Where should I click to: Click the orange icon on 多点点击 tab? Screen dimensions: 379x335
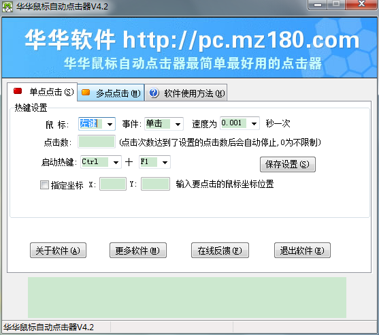(x=86, y=93)
